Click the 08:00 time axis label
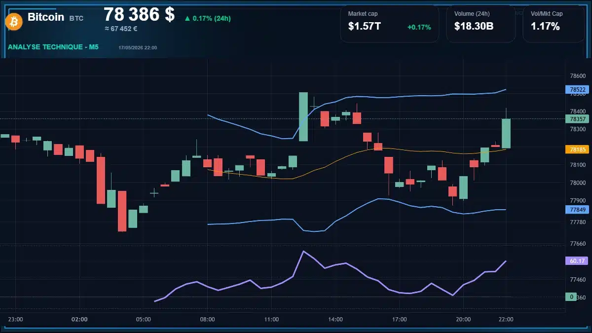 207,319
